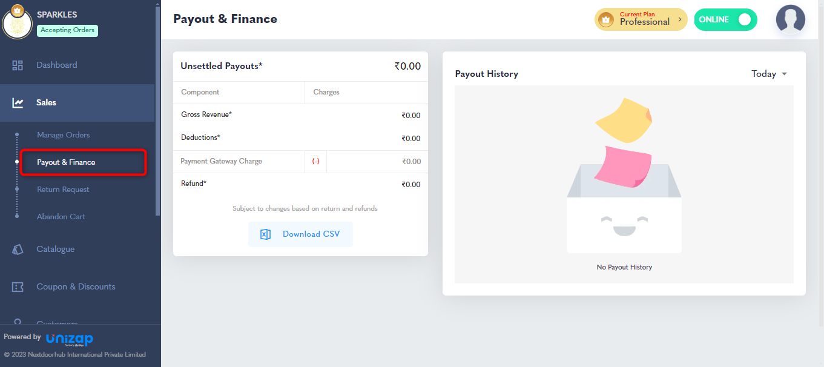Click the crown icon beside Current Plan
824x367 pixels.
click(605, 20)
